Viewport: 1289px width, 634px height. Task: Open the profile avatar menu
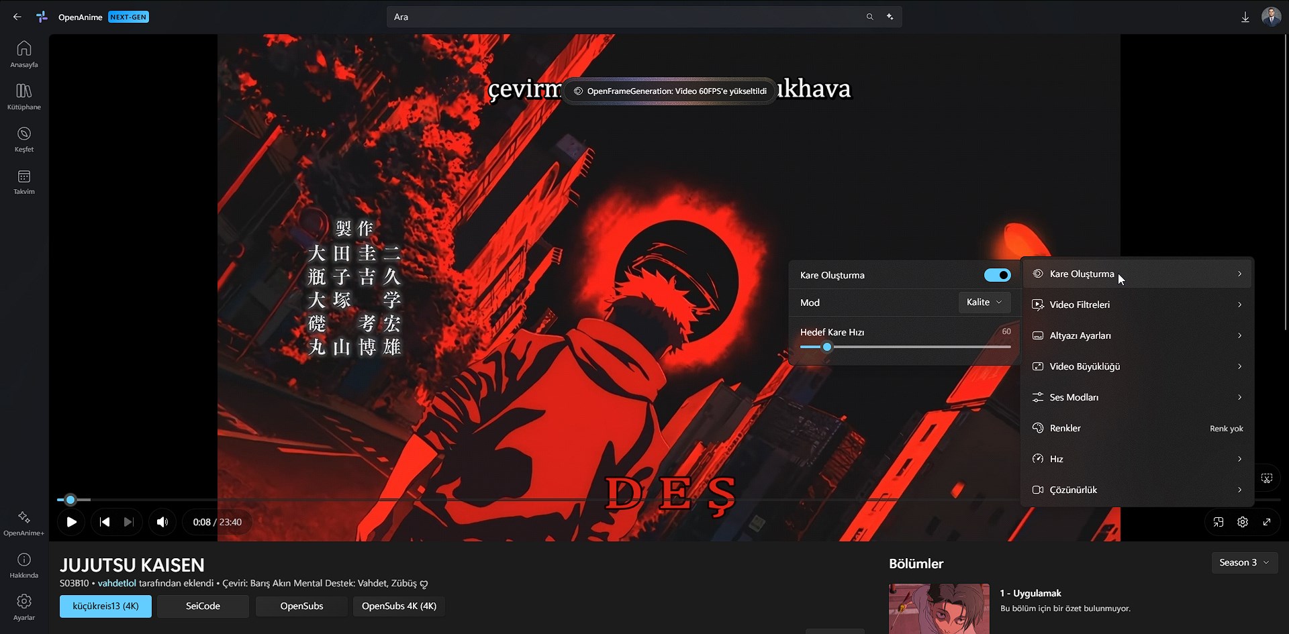point(1272,17)
